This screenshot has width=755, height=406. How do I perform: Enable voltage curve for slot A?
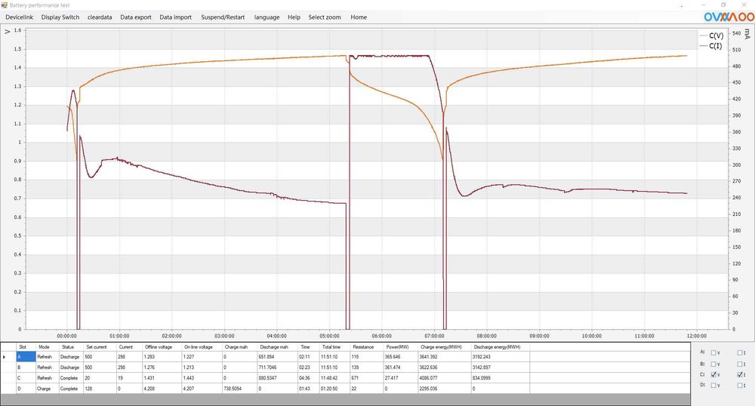(713, 352)
